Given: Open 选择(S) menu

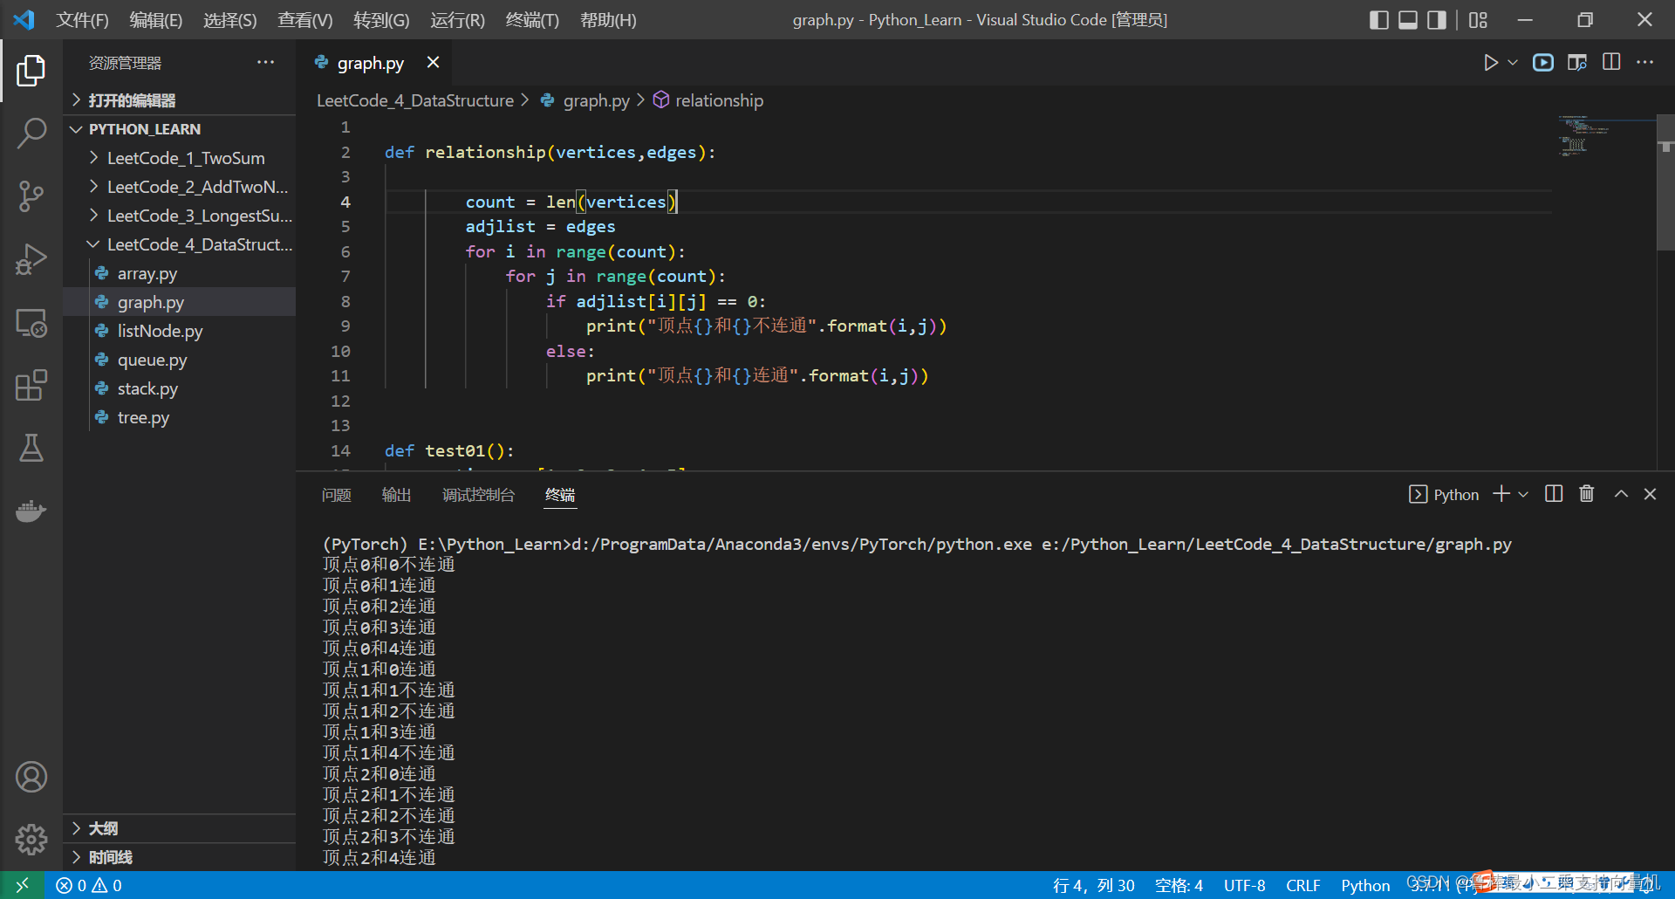Looking at the screenshot, I should pos(229,20).
